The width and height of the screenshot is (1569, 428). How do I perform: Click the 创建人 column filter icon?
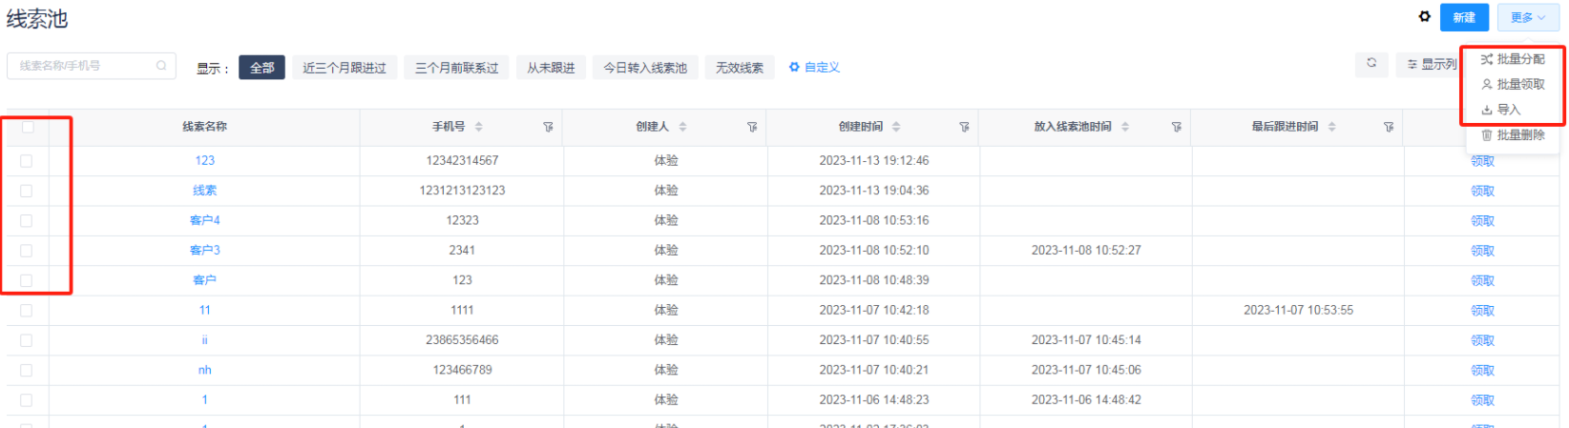(x=752, y=127)
